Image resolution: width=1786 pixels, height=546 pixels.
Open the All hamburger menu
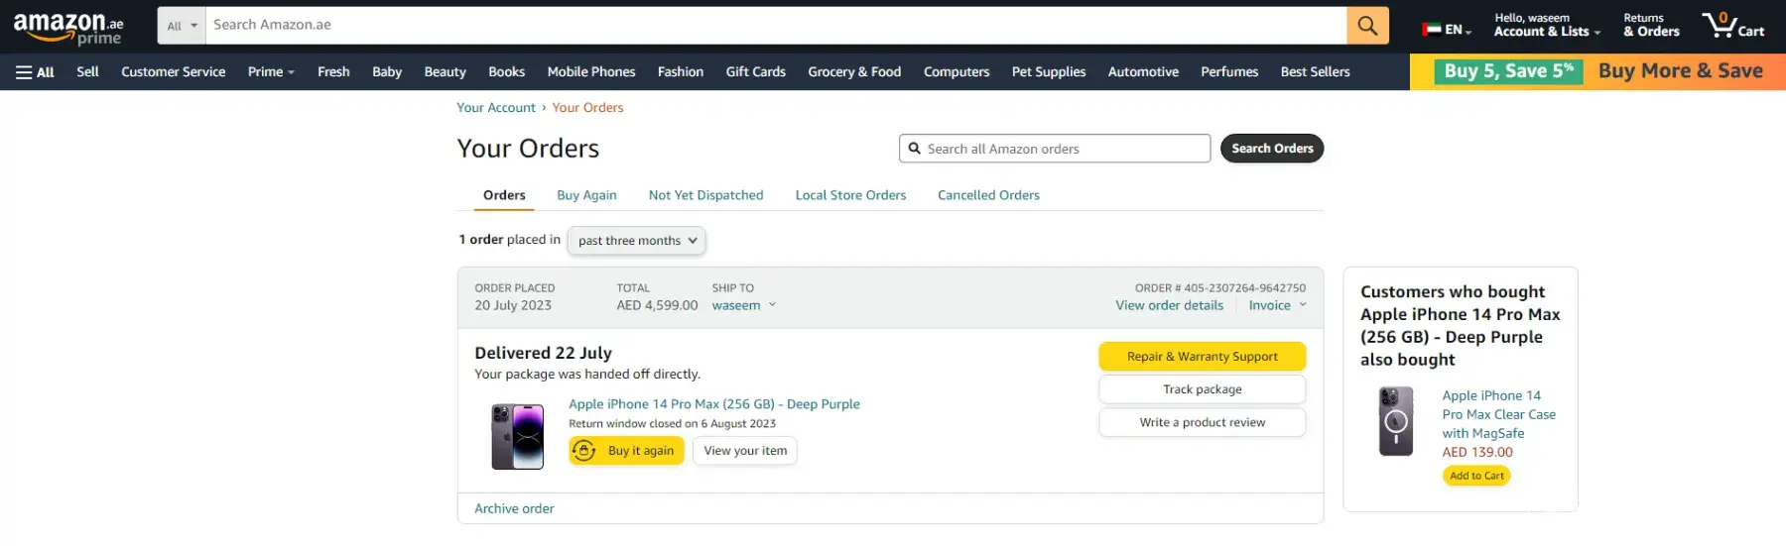coord(35,72)
